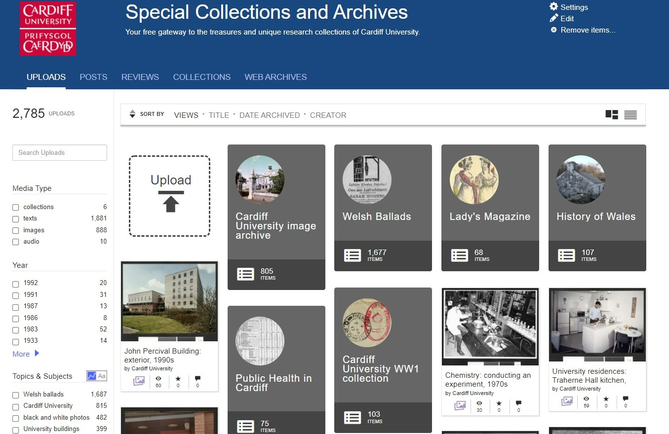The width and height of the screenshot is (669, 434).
Task: Click the Upload arrow box
Action: click(170, 196)
